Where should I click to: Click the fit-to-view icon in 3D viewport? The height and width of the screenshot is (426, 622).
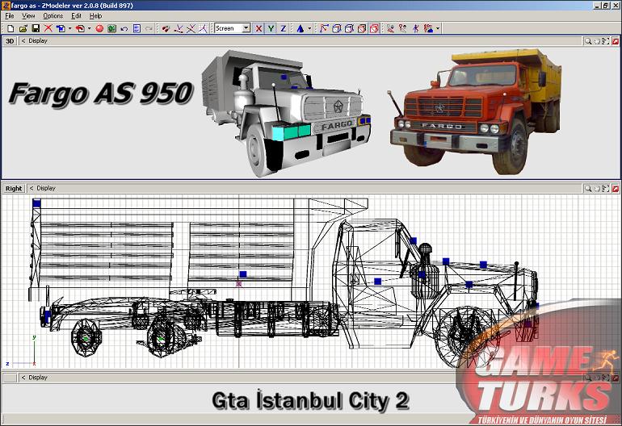coord(605,41)
